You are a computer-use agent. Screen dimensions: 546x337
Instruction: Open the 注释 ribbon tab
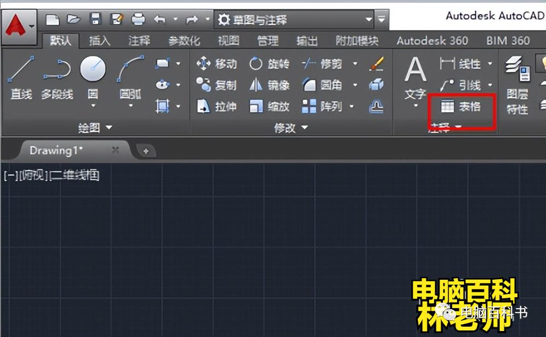[138, 41]
